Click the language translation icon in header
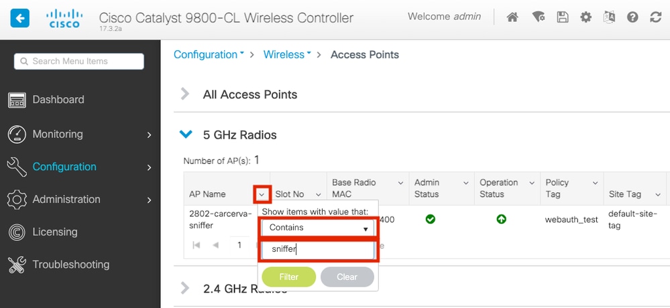 609,17
